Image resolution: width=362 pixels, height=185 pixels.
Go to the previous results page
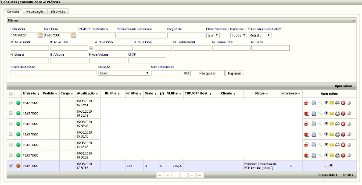point(168,175)
